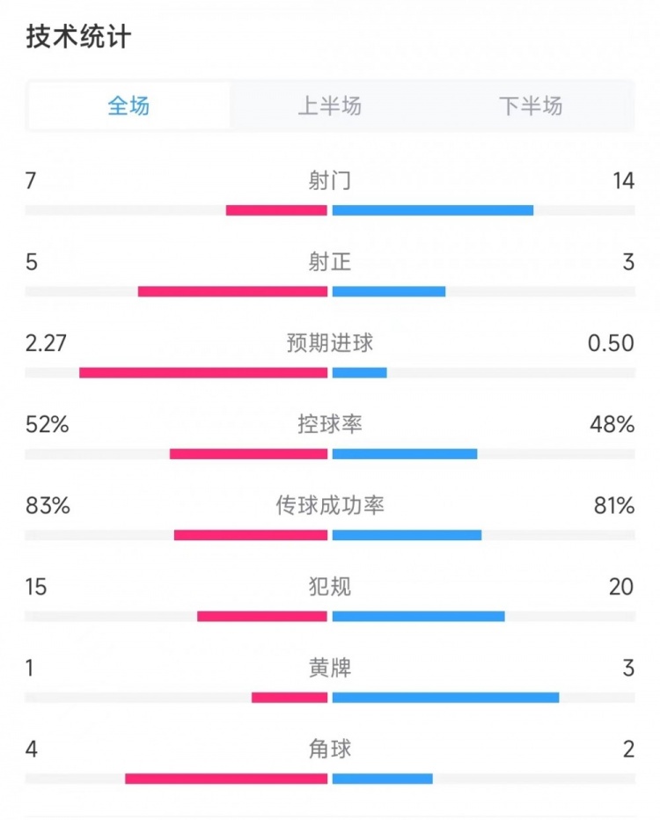
Task: Select the 射正 stat label
Action: [329, 261]
